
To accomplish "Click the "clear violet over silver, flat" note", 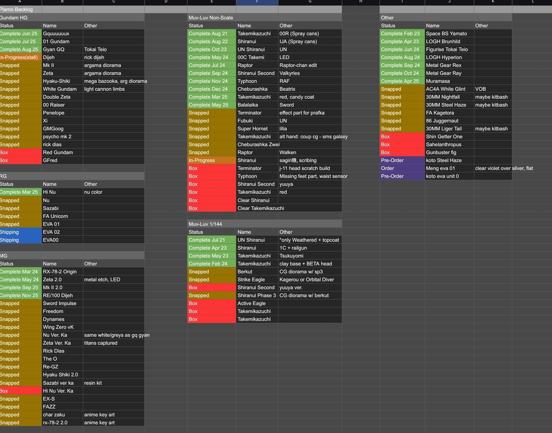I will [504, 168].
